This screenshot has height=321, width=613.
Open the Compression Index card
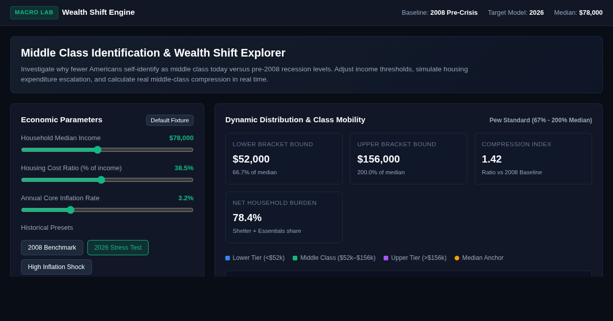[533, 159]
